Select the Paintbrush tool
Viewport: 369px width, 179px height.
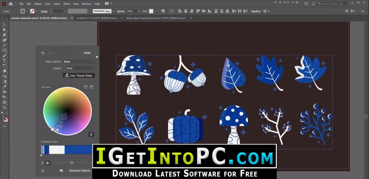[x=5, y=55]
